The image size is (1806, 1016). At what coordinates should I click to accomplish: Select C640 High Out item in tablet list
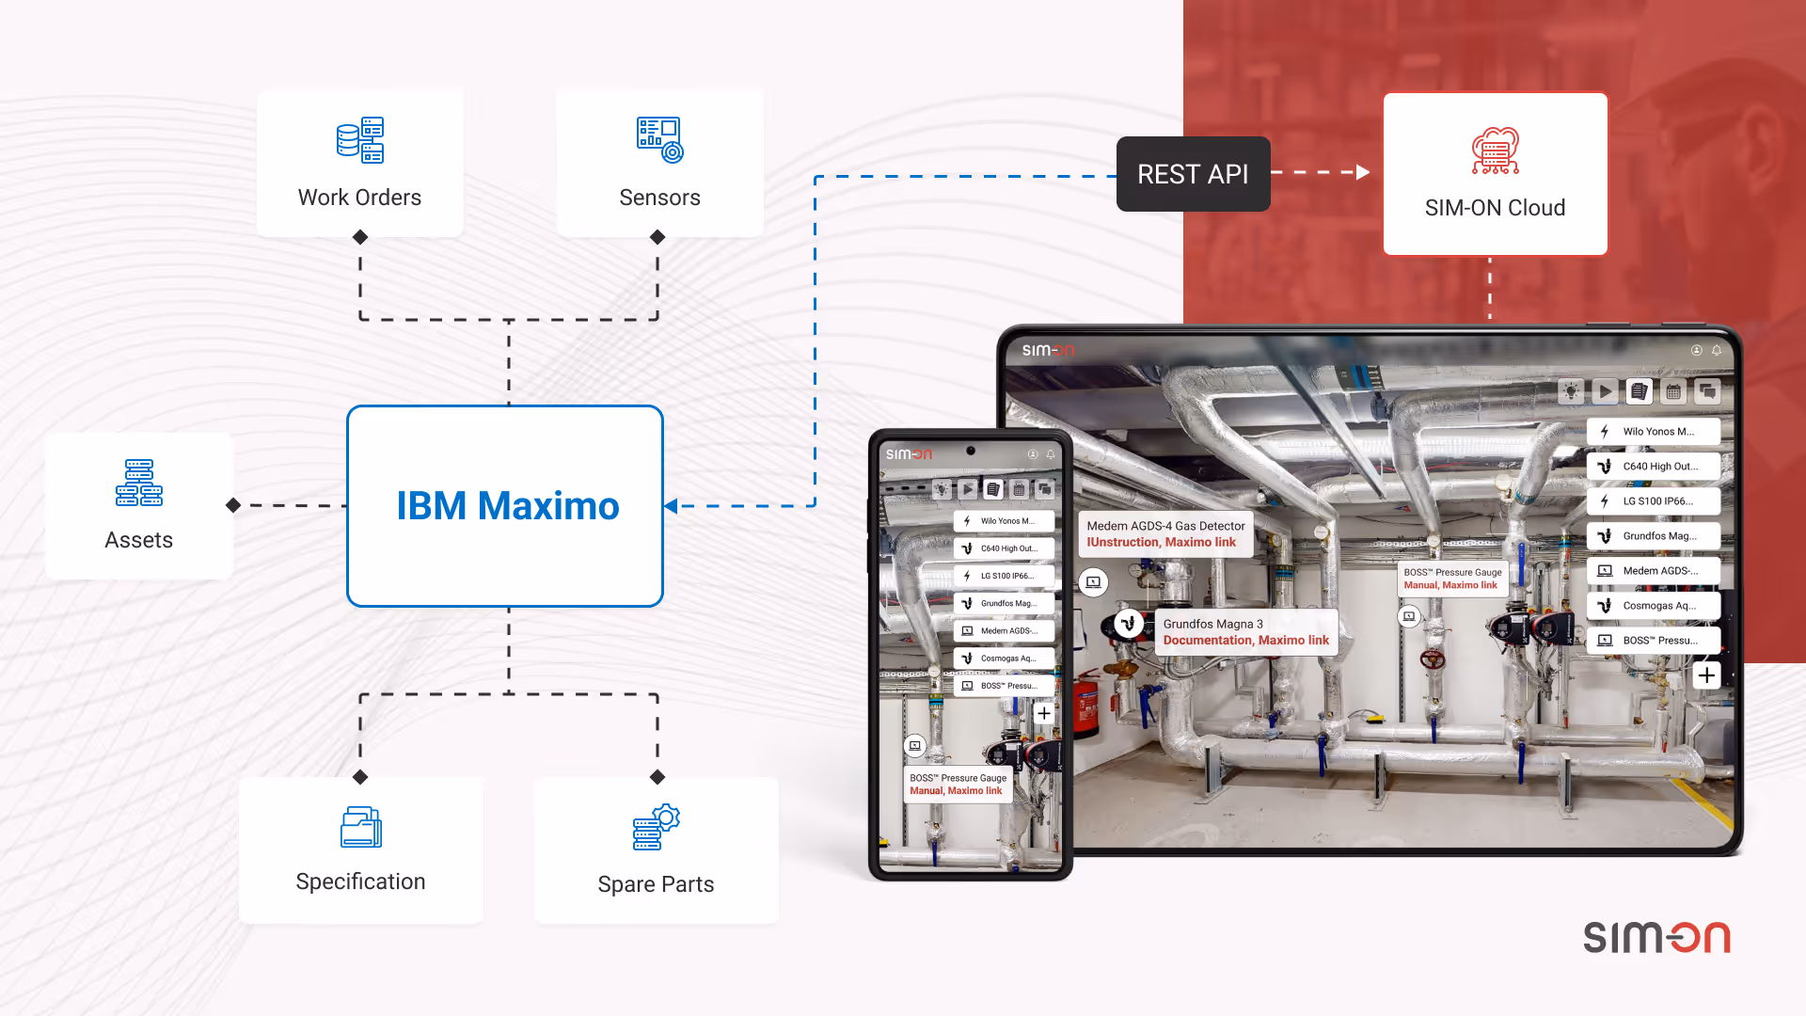coord(1654,467)
